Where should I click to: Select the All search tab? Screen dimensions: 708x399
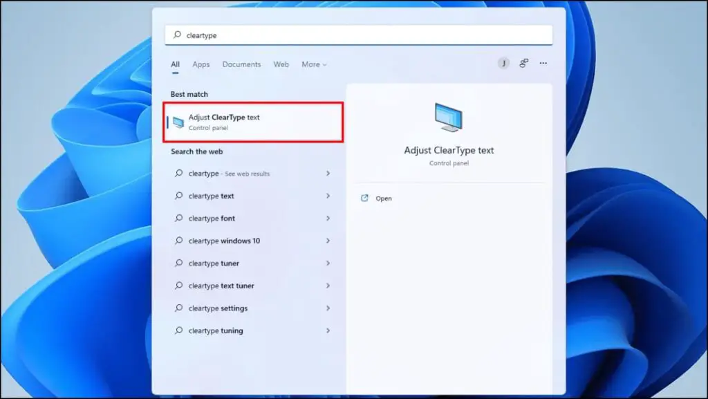click(x=175, y=64)
